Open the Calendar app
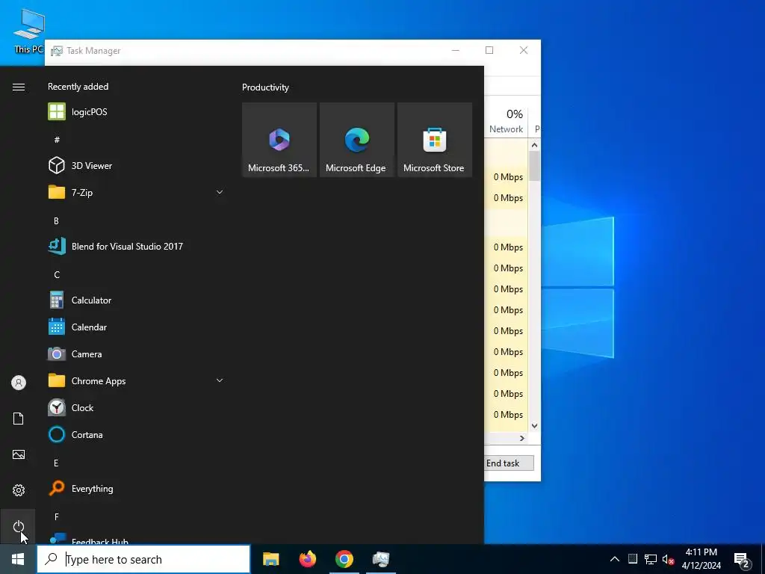Viewport: 765px width, 574px height. point(137,327)
